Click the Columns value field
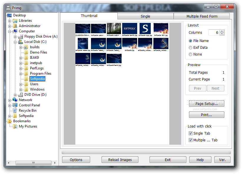The width and height of the screenshot is (242, 174). pyautogui.click(x=214, y=33)
